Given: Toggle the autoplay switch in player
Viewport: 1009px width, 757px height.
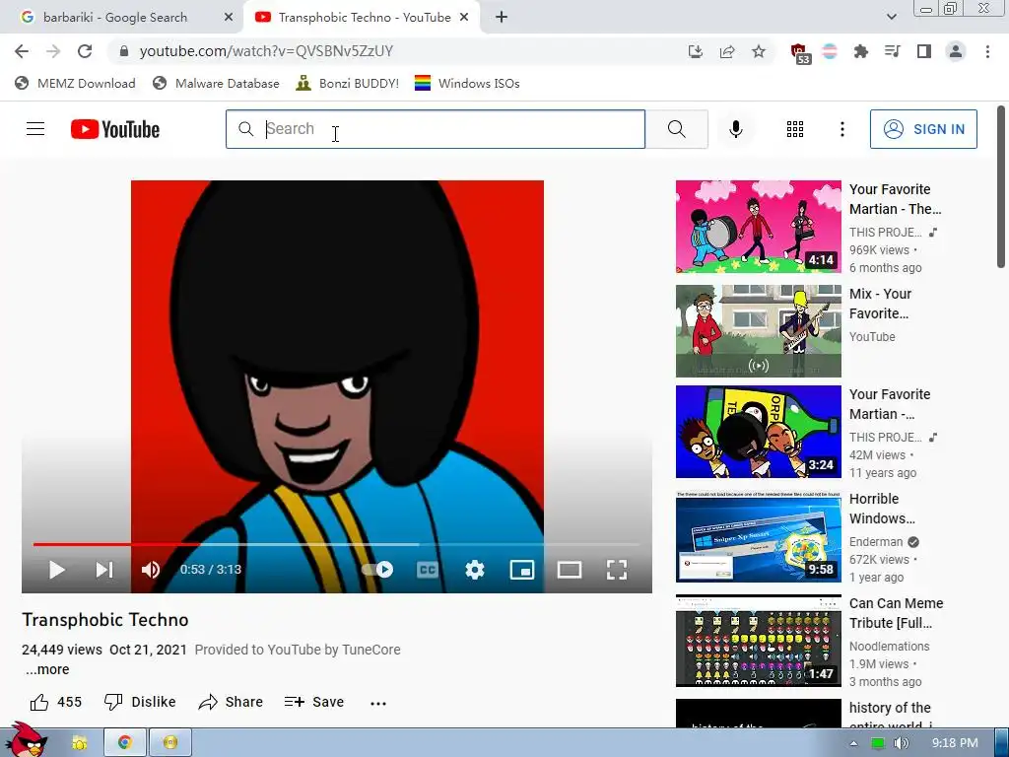Looking at the screenshot, I should coord(377,570).
